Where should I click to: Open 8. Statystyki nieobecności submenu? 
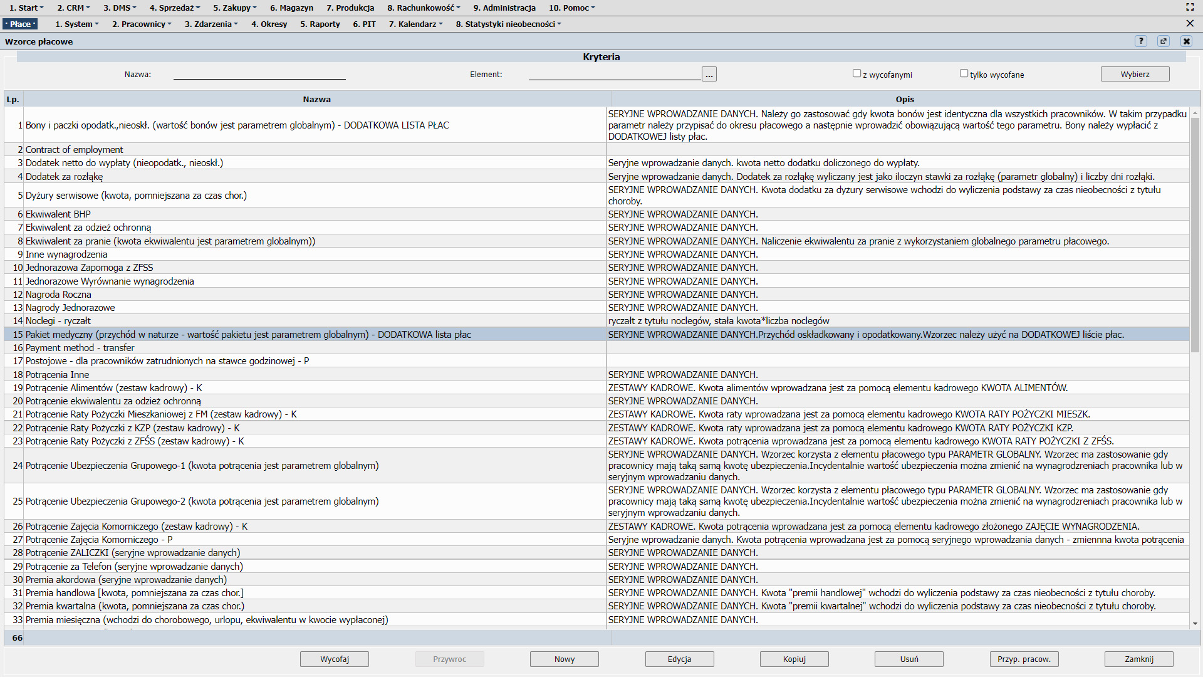pos(508,24)
